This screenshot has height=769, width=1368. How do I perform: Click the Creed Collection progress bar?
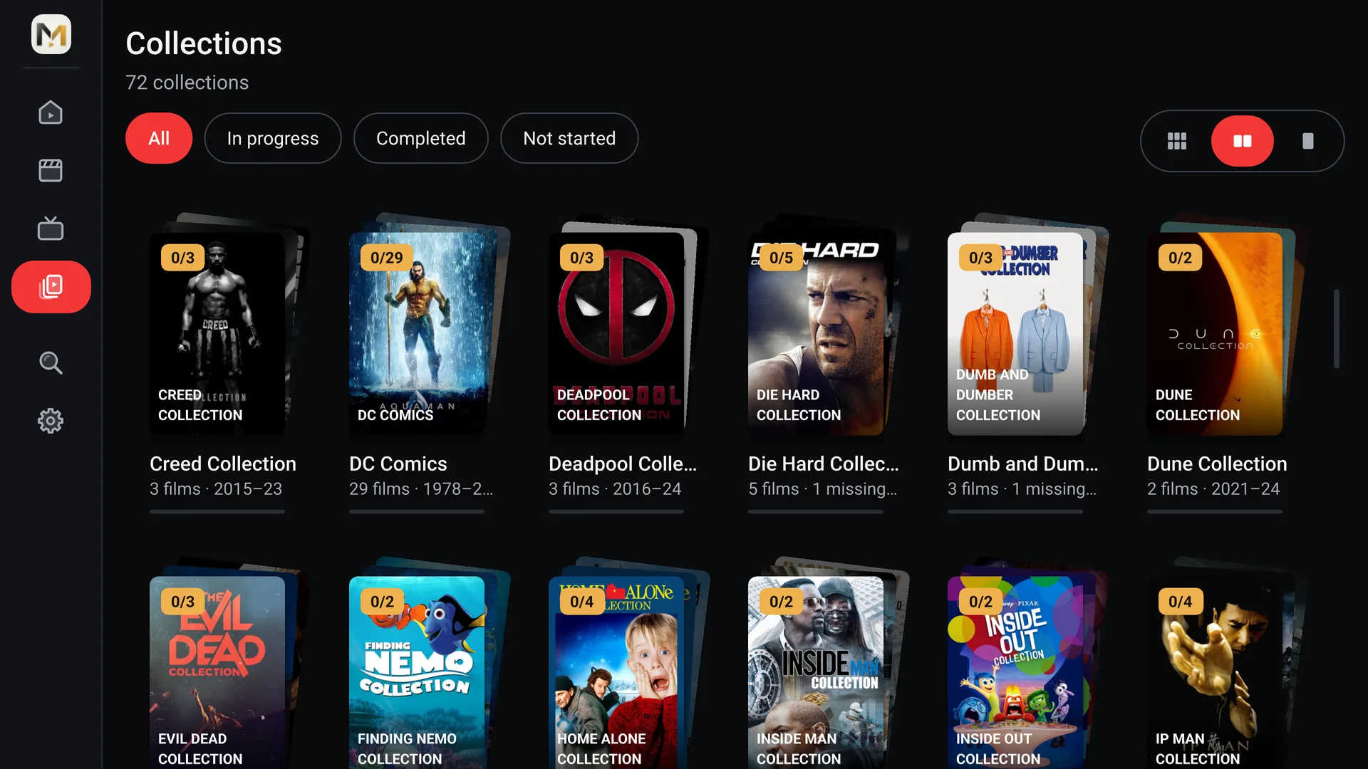click(217, 511)
